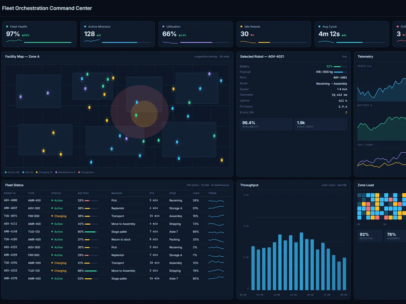This screenshot has height=304, width=406.
Task: Click the Payload 418 / 600 kg value
Action: tap(324, 72)
